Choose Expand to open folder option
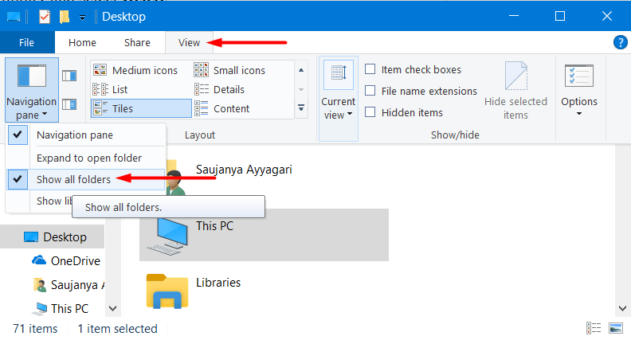Image resolution: width=631 pixels, height=340 pixels. click(x=89, y=158)
